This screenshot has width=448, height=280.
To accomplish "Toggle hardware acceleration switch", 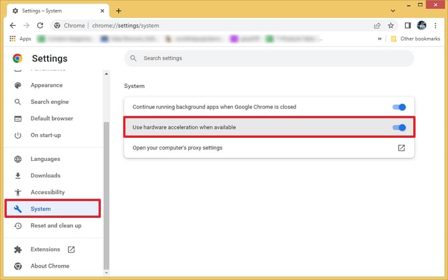I will 399,128.
